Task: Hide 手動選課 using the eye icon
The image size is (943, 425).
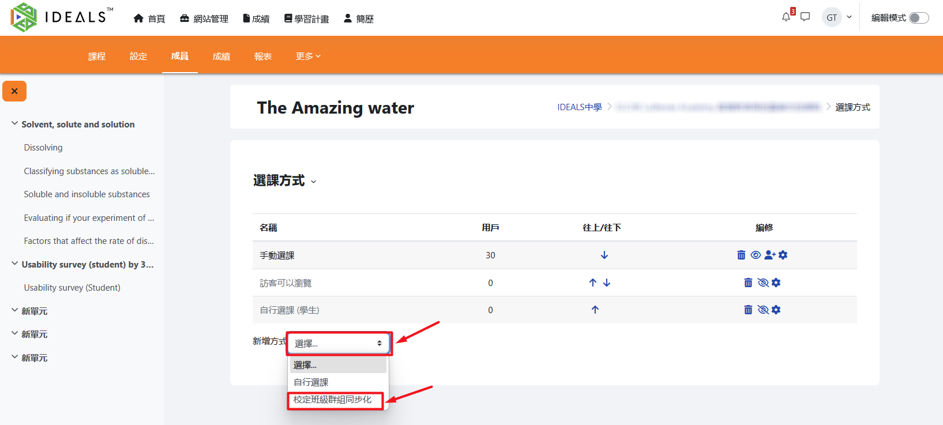Action: click(x=756, y=255)
